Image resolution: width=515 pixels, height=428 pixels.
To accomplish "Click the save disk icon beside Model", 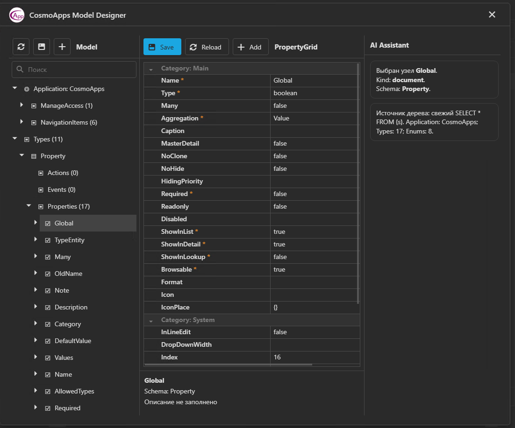I will click(42, 47).
